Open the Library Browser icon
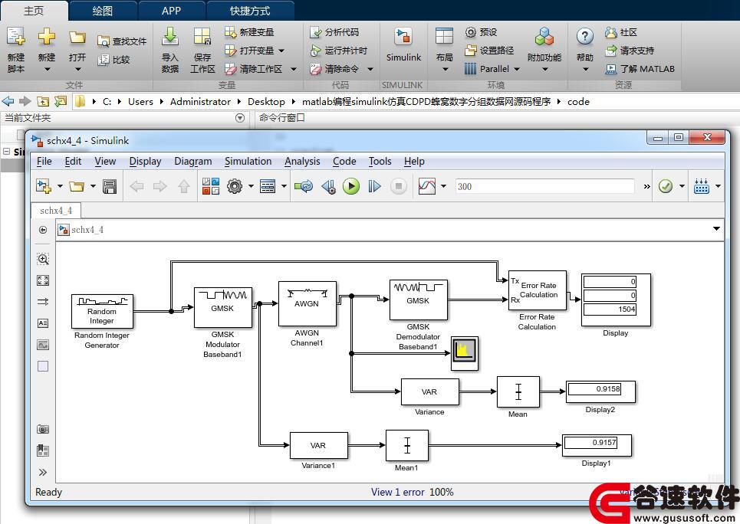 pos(211,186)
